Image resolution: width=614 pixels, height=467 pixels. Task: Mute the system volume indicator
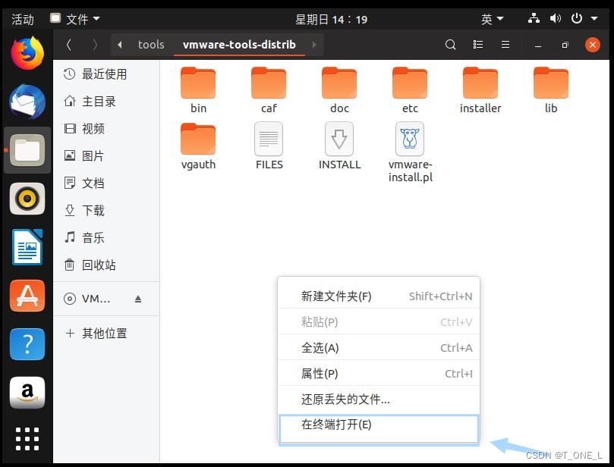(x=556, y=18)
